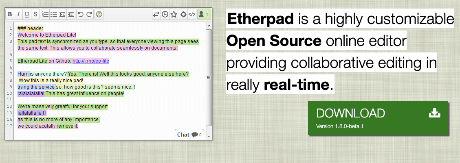460x163 pixels.
Task: Click the '### header' line text
Action: (x=30, y=28)
